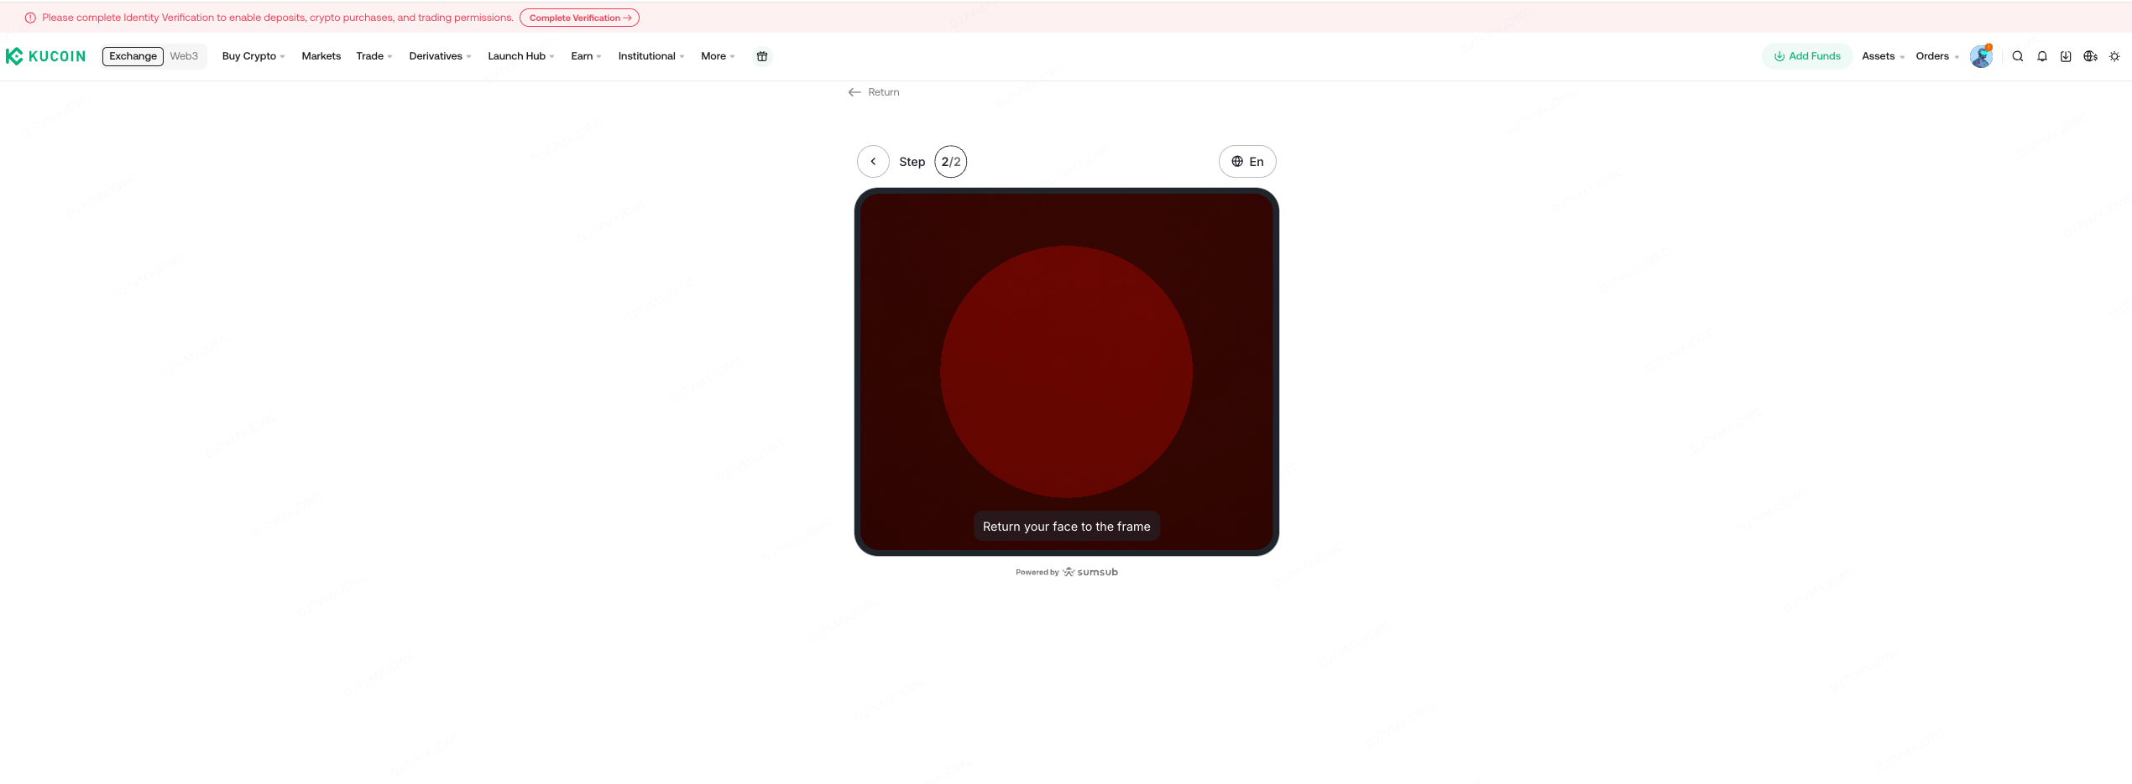This screenshot has height=784, width=2132.
Task: Click the 2/2 step indicator
Action: (950, 162)
